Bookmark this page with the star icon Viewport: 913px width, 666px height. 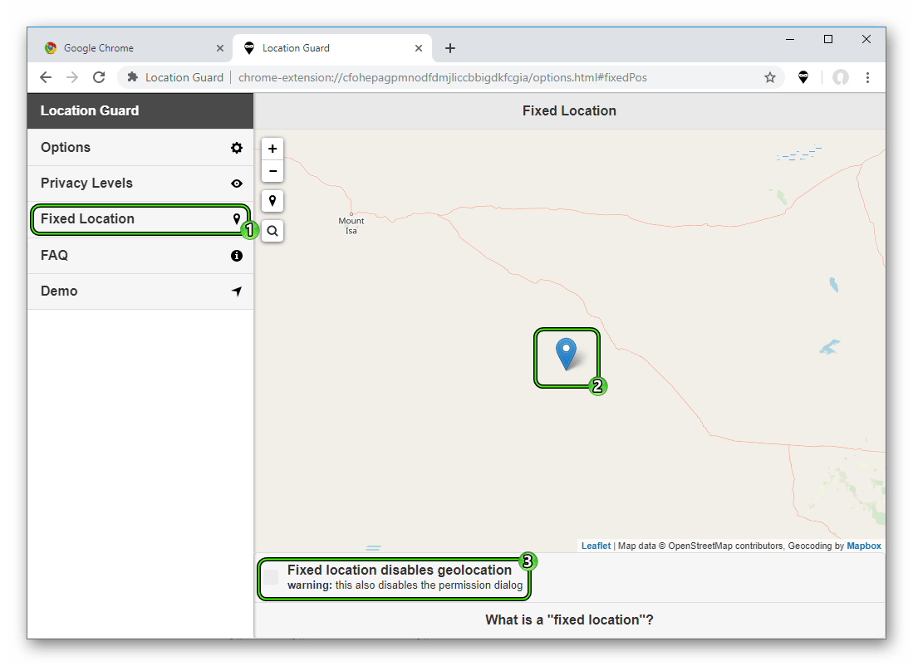click(x=770, y=77)
